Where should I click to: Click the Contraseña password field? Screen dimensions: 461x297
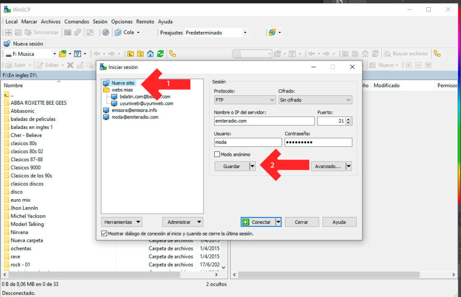[318, 142]
